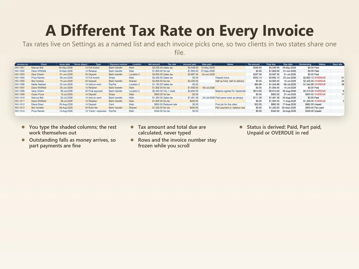The height and width of the screenshot is (269, 359).
Task: Click the 'Invoice no.' column header
Action: pyautogui.click(x=23, y=64)
